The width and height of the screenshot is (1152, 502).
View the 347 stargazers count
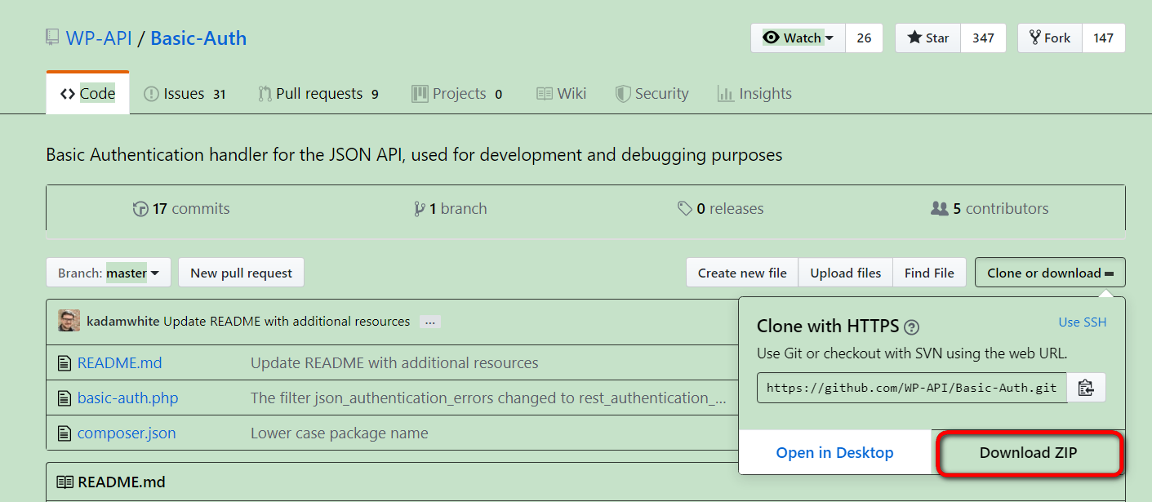(x=983, y=38)
